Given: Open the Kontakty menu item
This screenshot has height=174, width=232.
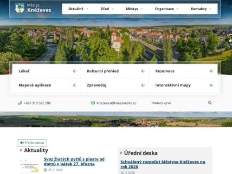Looking at the screenshot, I should (199, 9).
